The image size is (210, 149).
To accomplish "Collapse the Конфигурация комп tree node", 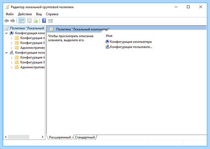I will pos(6,33).
